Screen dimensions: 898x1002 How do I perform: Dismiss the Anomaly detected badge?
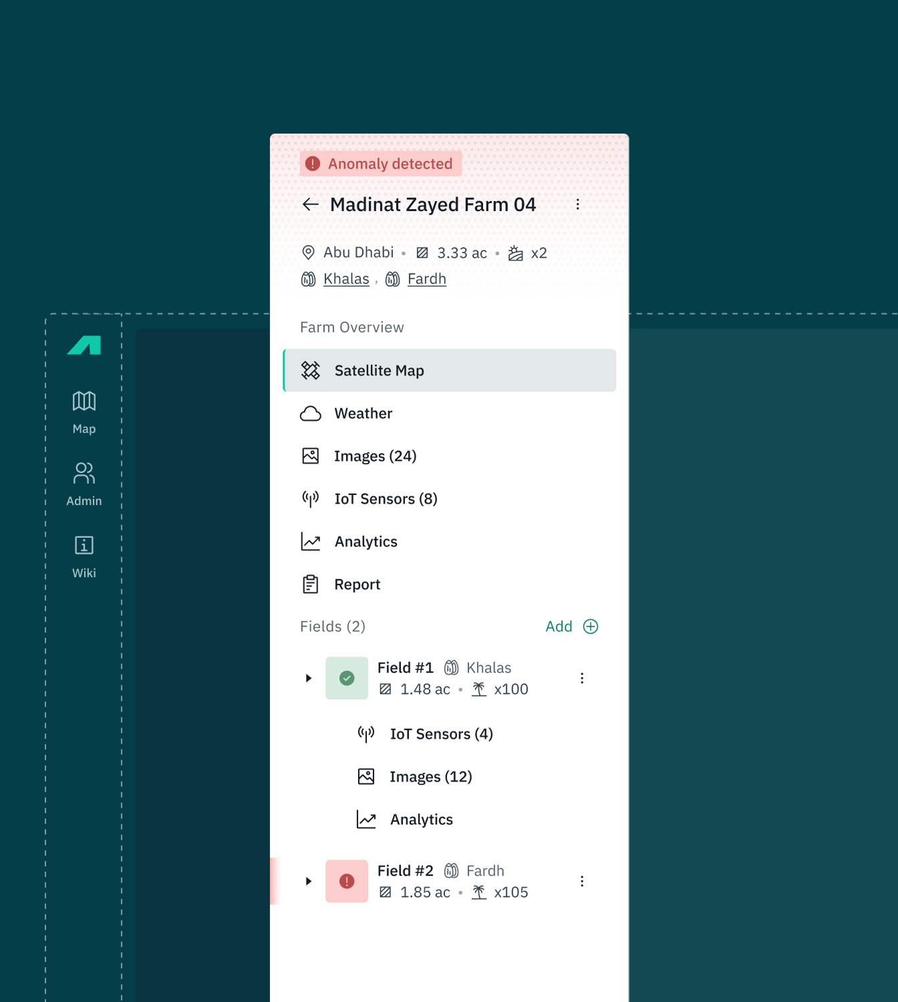point(380,163)
